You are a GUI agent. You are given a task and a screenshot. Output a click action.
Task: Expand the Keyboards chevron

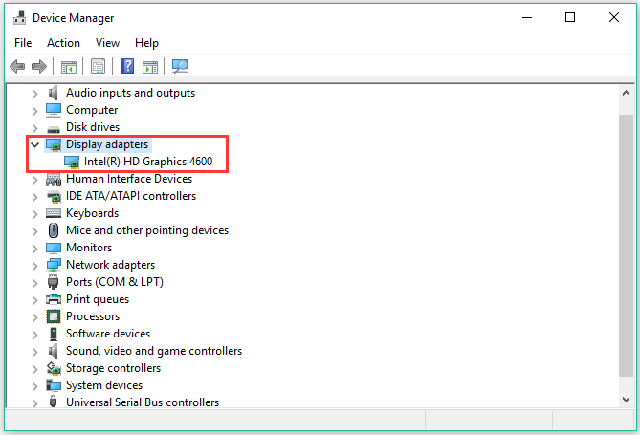35,214
